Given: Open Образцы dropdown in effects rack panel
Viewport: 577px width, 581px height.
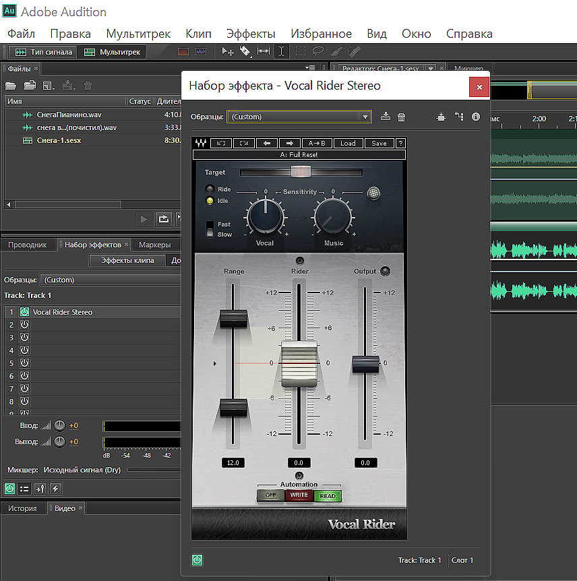Looking at the screenshot, I should (x=108, y=280).
